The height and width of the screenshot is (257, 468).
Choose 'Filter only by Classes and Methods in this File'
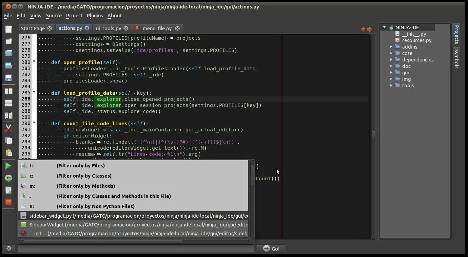tap(133, 196)
